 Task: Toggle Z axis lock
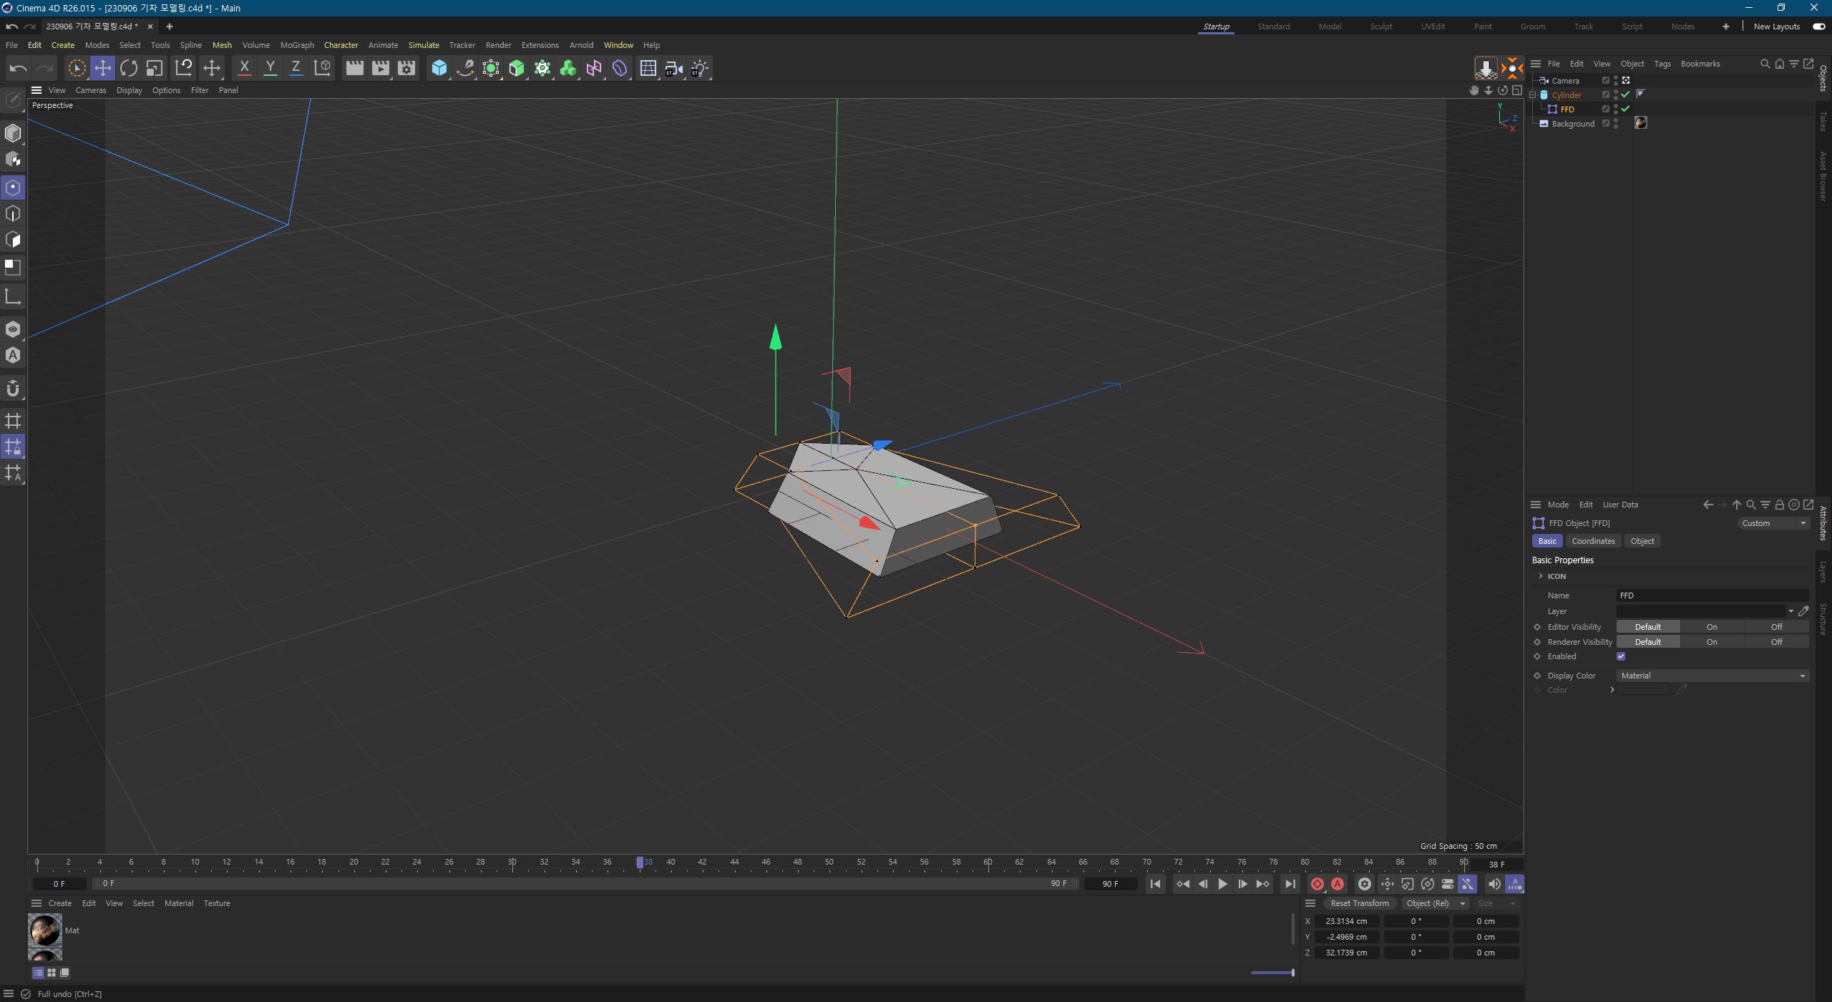coord(296,68)
